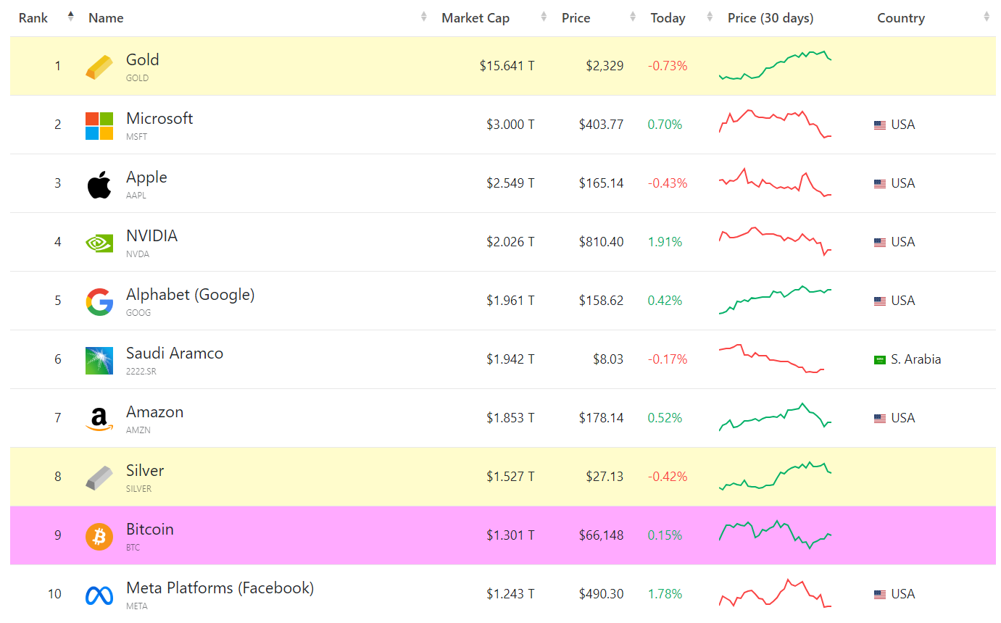The height and width of the screenshot is (623, 1001).
Task: Click the Bitcoin 30-day price chart
Action: click(775, 535)
